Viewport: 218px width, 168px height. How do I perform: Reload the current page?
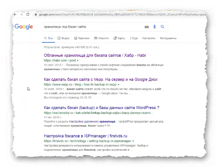coord(28,15)
